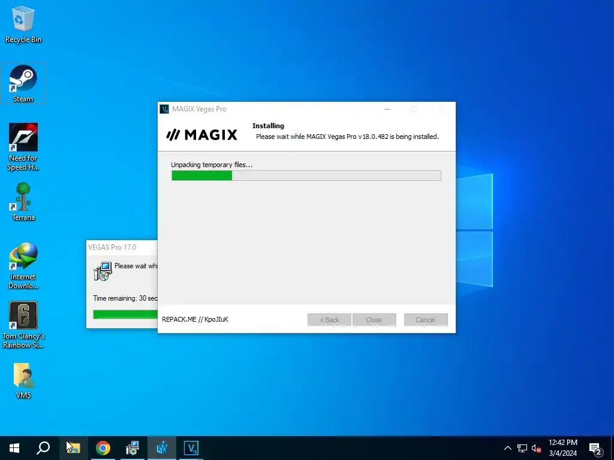Viewport: 614px width, 460px height.
Task: Click the muted volume tray icon
Action: tap(536, 448)
